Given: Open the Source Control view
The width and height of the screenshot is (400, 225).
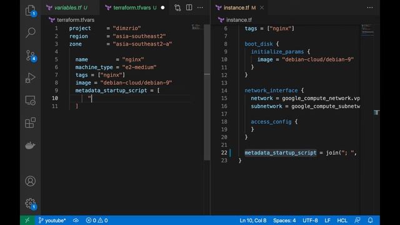Looking at the screenshot, I should pyautogui.click(x=31, y=56).
